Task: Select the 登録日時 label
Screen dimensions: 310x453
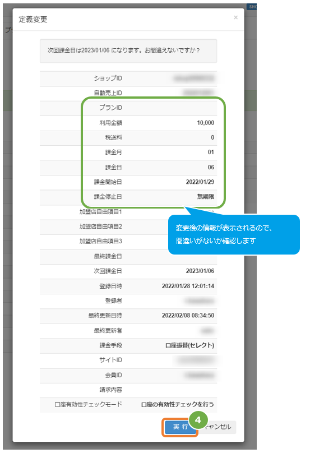Action: (x=110, y=286)
